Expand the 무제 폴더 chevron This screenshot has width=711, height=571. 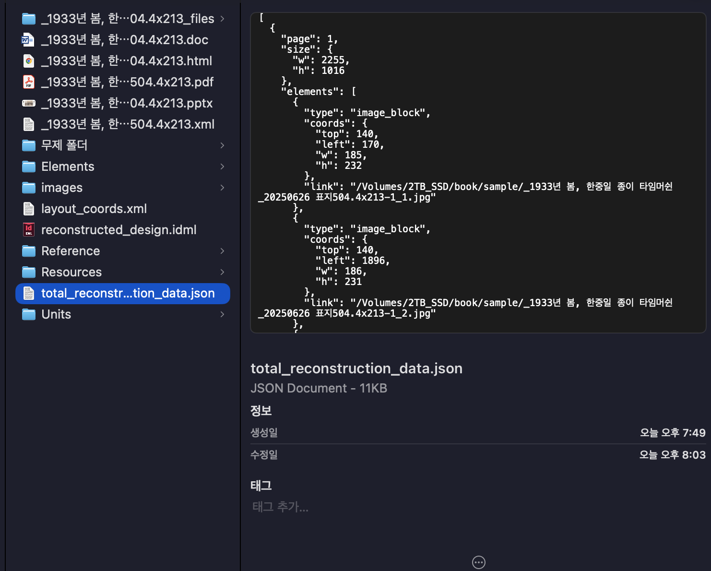point(222,145)
